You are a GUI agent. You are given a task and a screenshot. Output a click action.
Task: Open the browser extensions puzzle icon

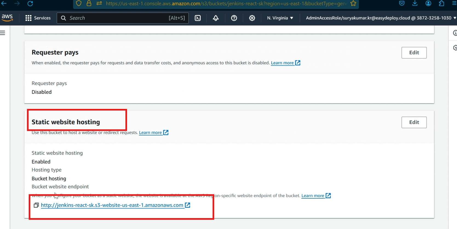click(x=441, y=3)
